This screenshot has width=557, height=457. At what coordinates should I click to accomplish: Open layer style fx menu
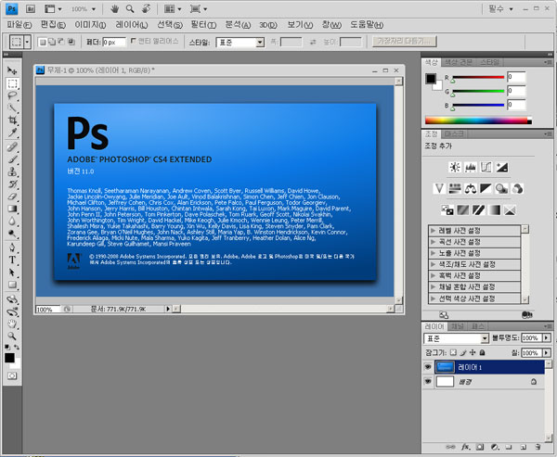(x=465, y=447)
